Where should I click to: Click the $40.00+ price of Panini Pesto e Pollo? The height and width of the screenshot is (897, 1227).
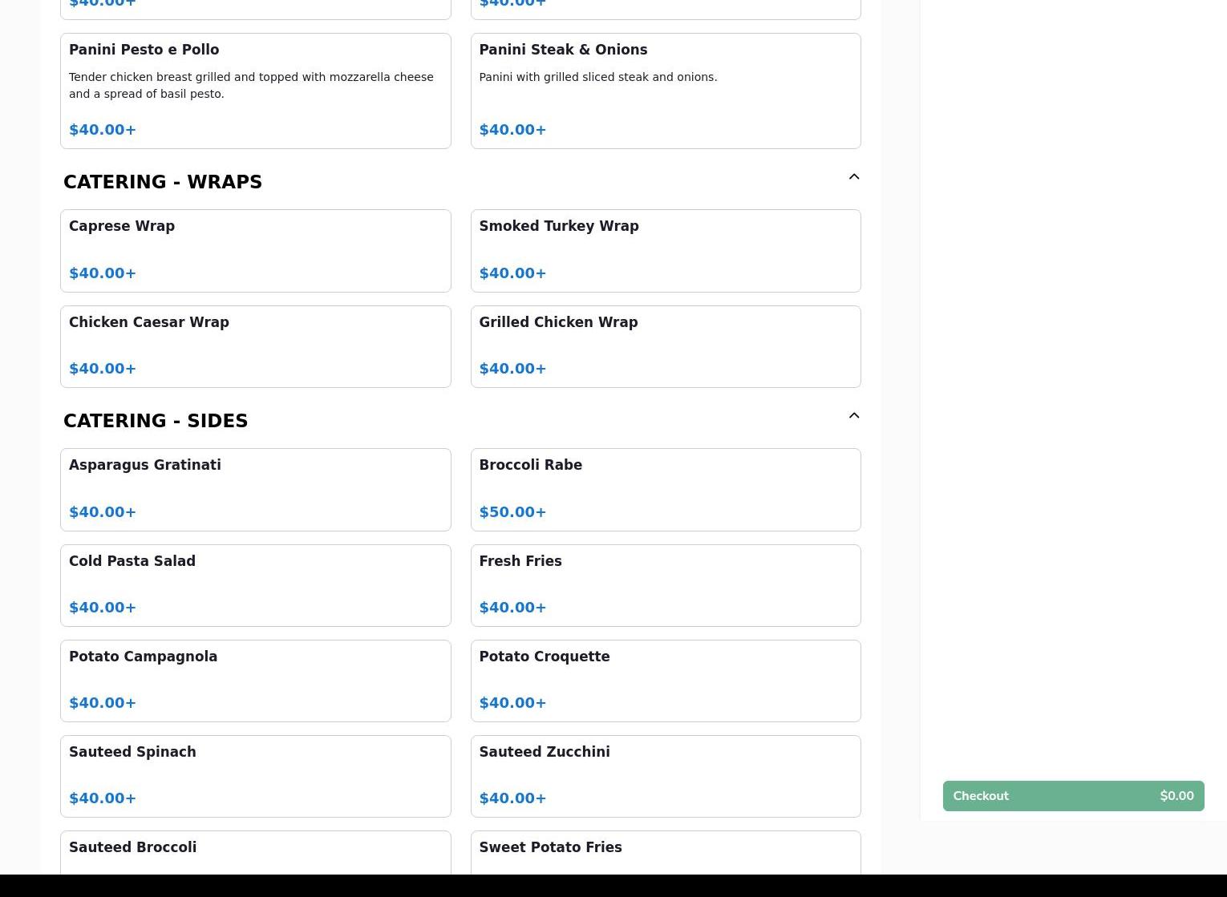[x=103, y=129]
